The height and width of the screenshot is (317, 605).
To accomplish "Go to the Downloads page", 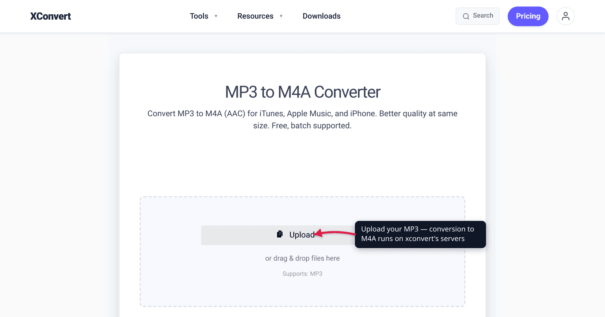I will coord(321,16).
